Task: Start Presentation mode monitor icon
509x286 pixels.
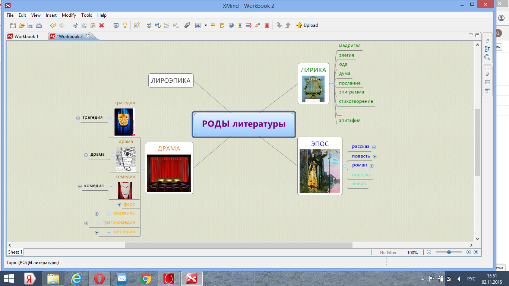Action: click(x=116, y=25)
